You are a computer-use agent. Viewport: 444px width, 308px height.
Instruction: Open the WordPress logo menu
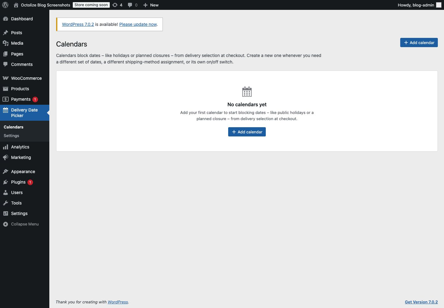coord(5,5)
